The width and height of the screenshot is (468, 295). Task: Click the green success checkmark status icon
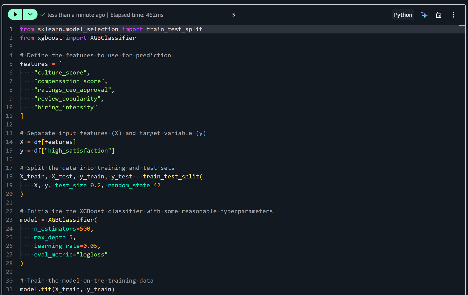click(x=42, y=15)
